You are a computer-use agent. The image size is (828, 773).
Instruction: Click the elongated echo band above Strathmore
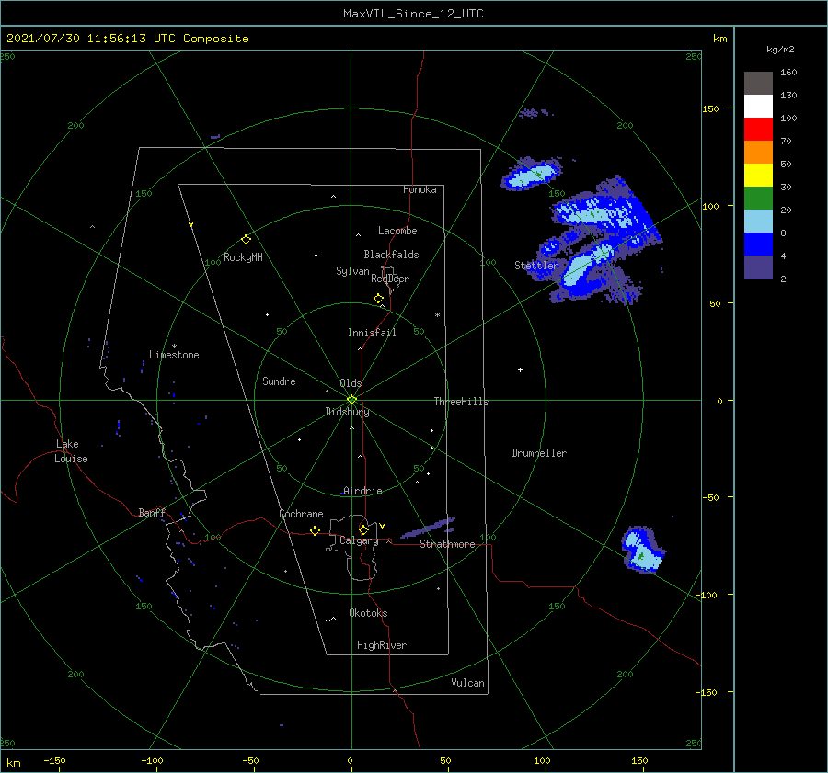point(428,528)
